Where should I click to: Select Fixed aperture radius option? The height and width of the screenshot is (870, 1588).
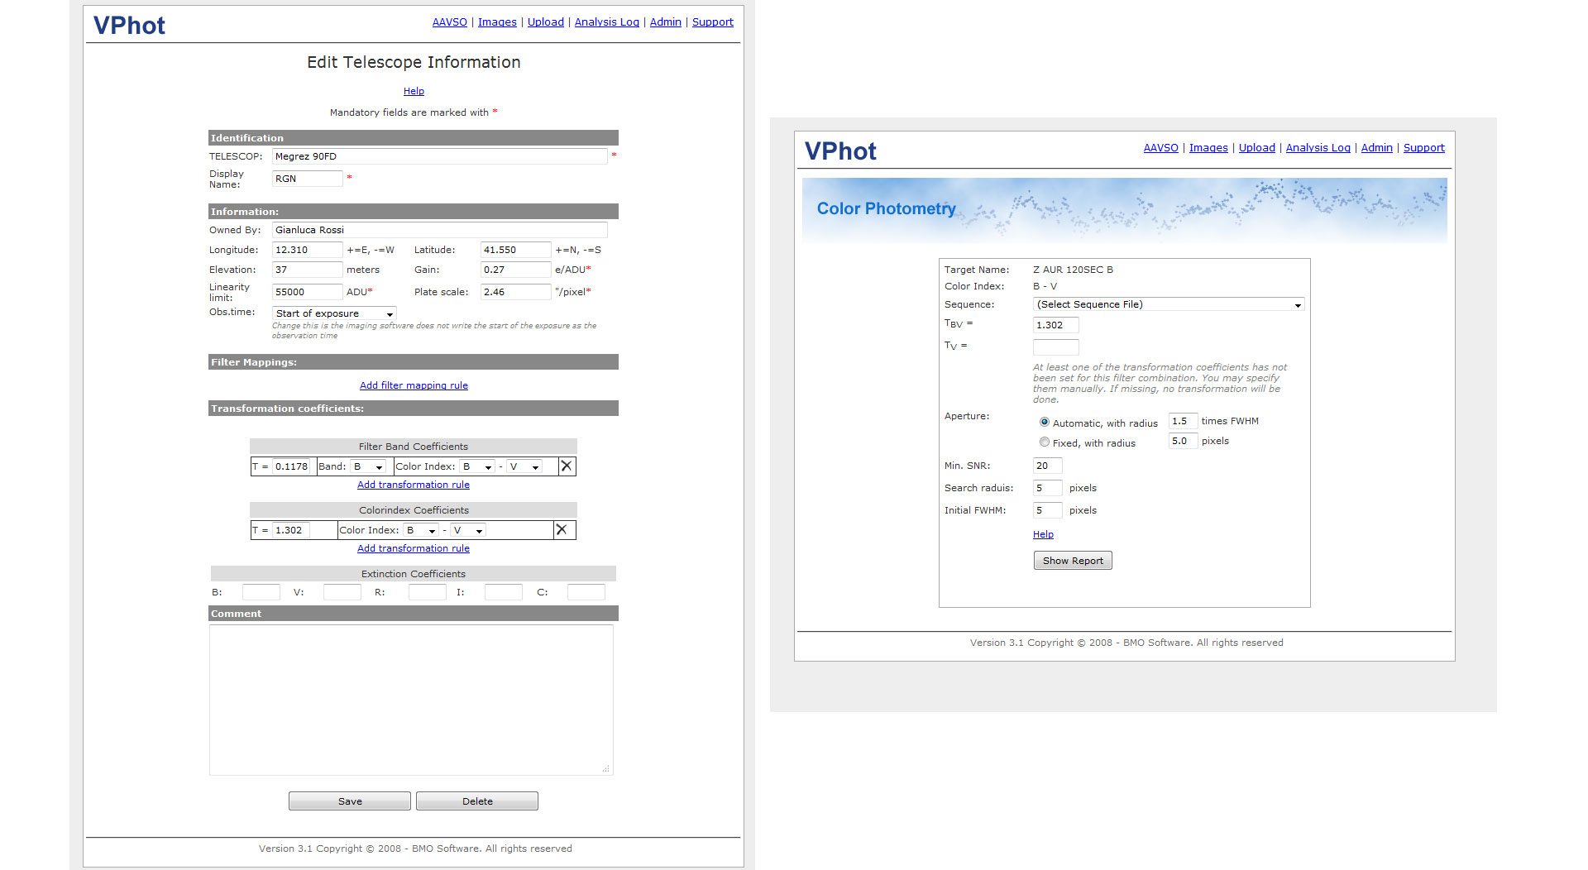tap(1045, 442)
